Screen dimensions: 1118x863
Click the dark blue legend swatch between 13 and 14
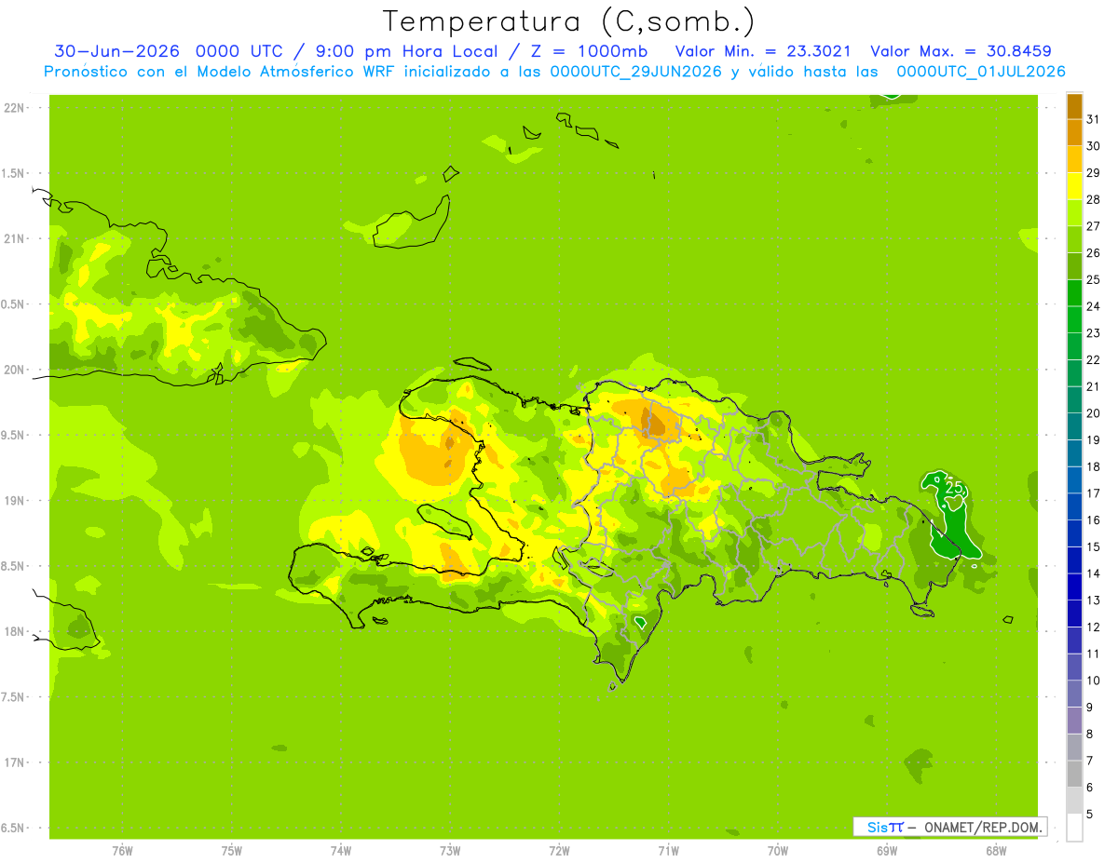pos(1074,587)
